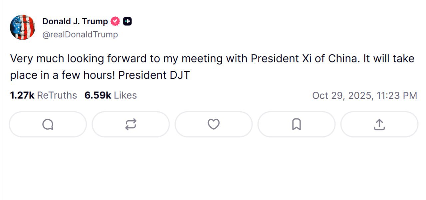
Task: ReTruth this post using the arrows icon
Action: (130, 124)
